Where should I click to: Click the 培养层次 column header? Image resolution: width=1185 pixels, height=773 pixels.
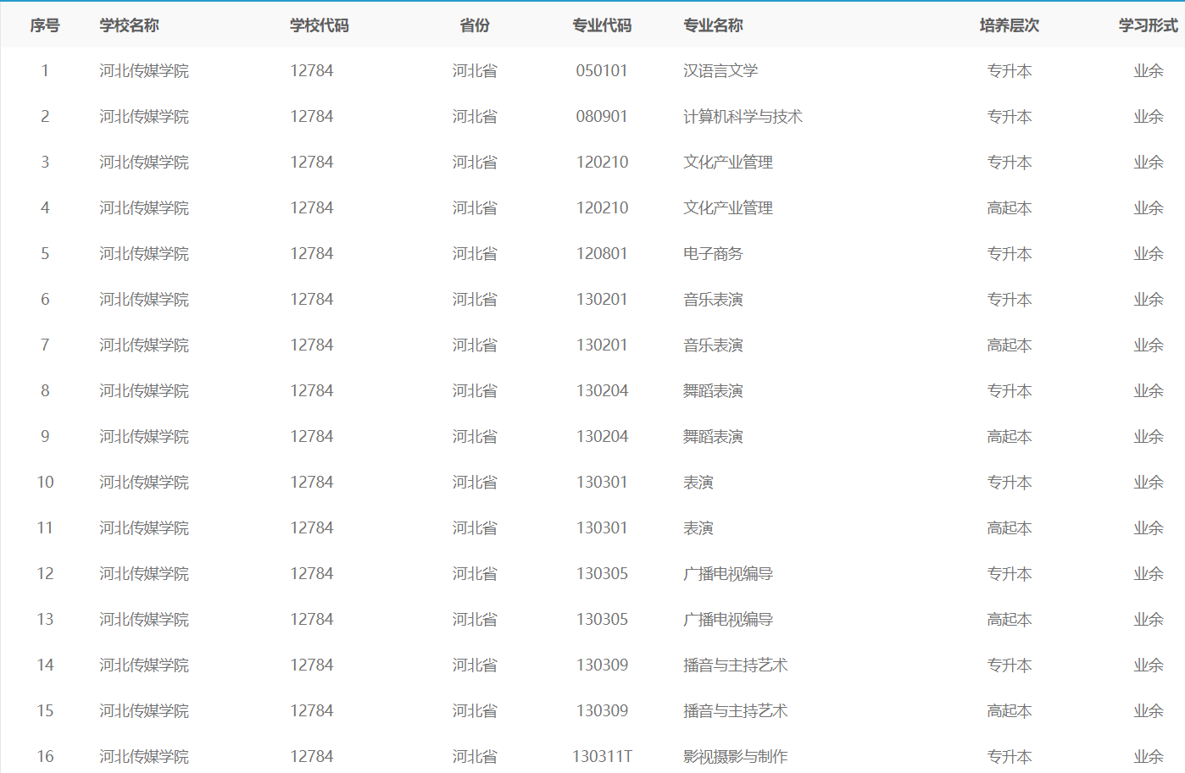(1010, 25)
